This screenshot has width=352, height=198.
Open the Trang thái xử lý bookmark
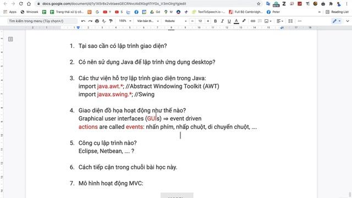(67, 12)
